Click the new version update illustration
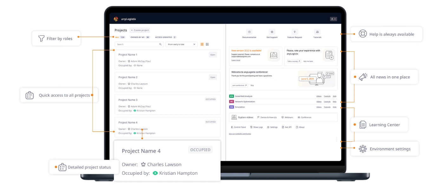Viewport: 444px width, 190px height. coord(273,55)
